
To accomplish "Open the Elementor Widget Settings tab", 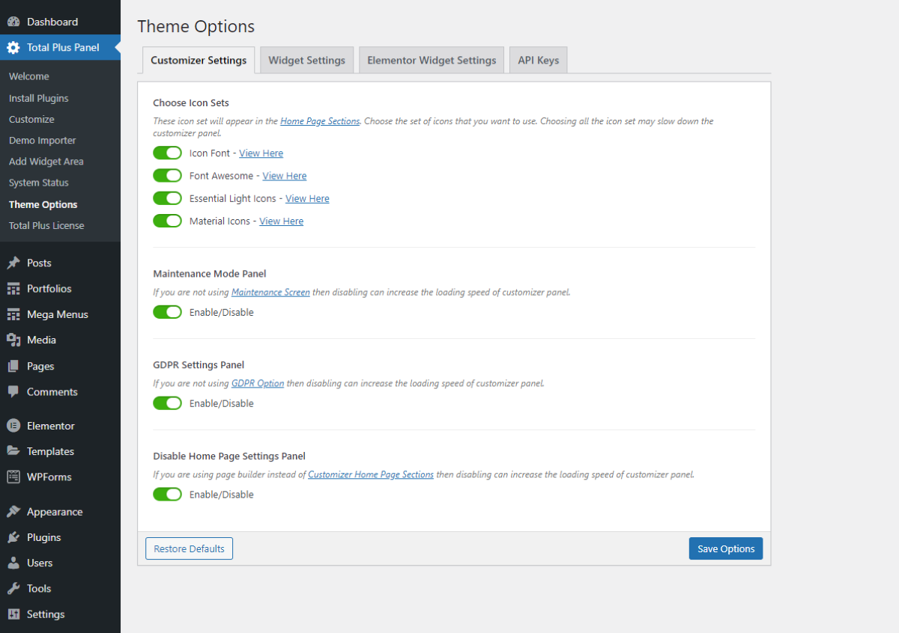I will pyautogui.click(x=432, y=61).
